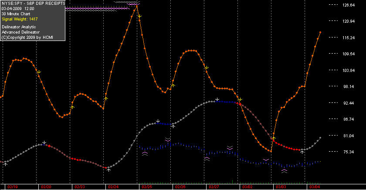366x190 pixels.
Task: Click the last orange data point on 03/04
Action: 320,32
